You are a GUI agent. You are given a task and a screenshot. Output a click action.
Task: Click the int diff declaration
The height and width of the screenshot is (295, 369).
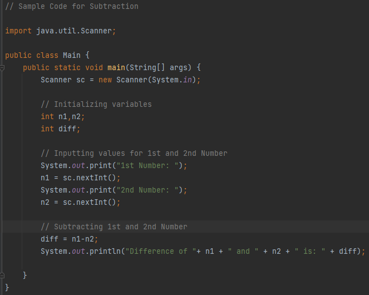click(61, 129)
